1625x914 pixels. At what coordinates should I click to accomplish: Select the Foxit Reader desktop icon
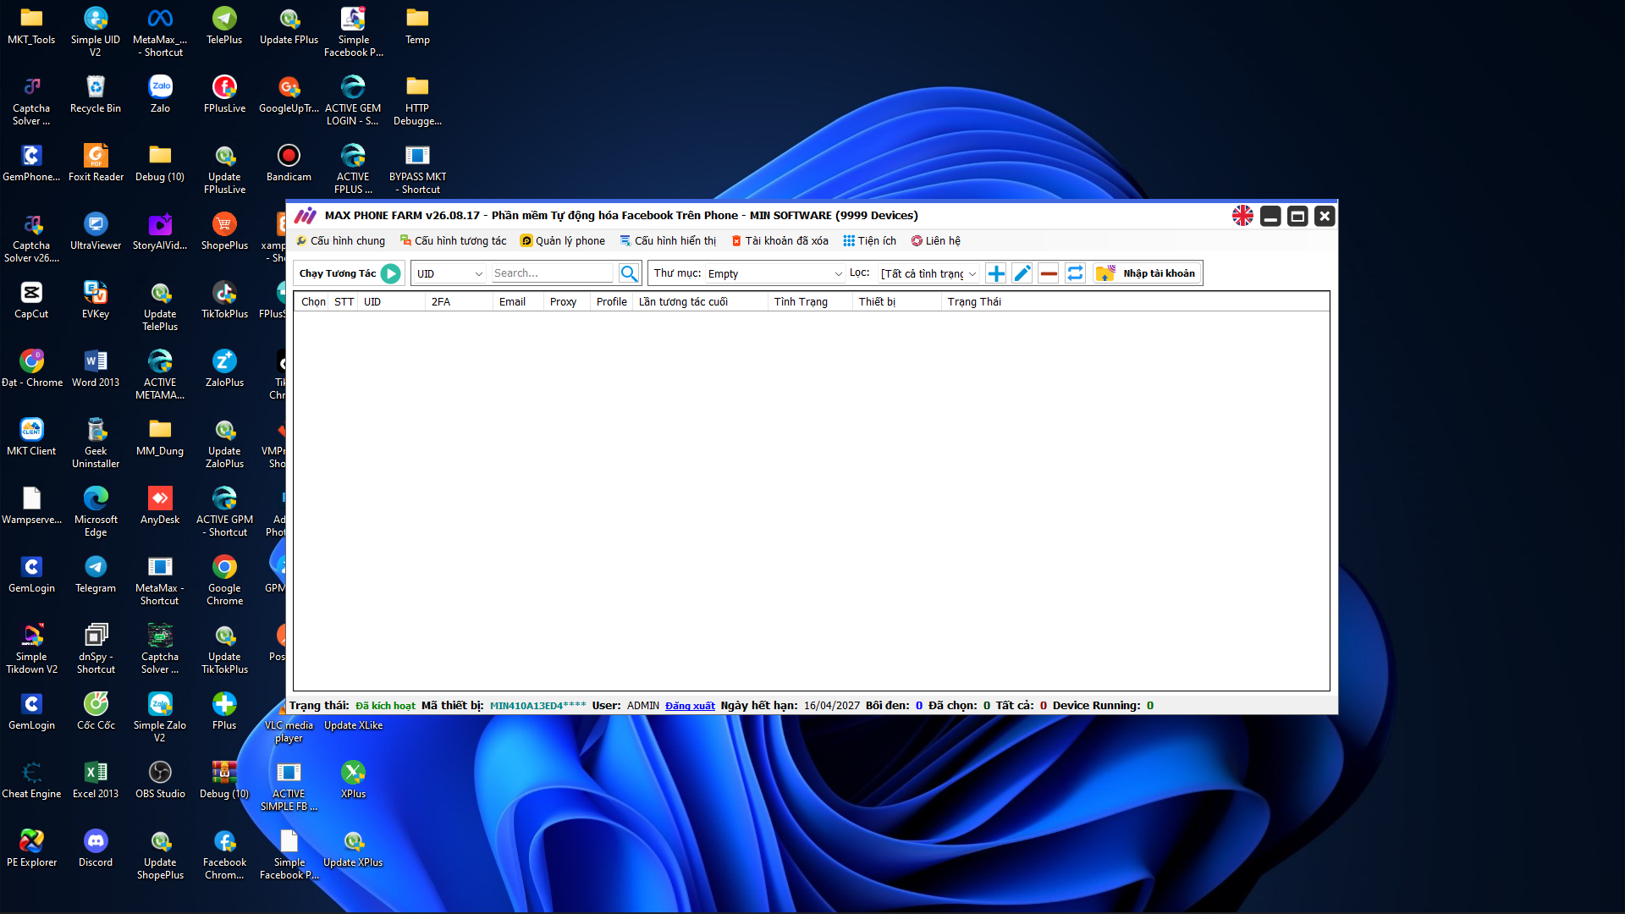(96, 163)
